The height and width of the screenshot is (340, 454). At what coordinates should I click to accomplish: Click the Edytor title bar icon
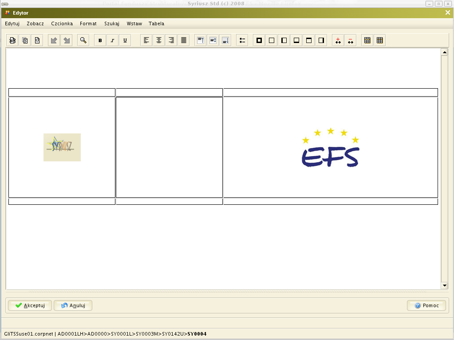[8, 13]
